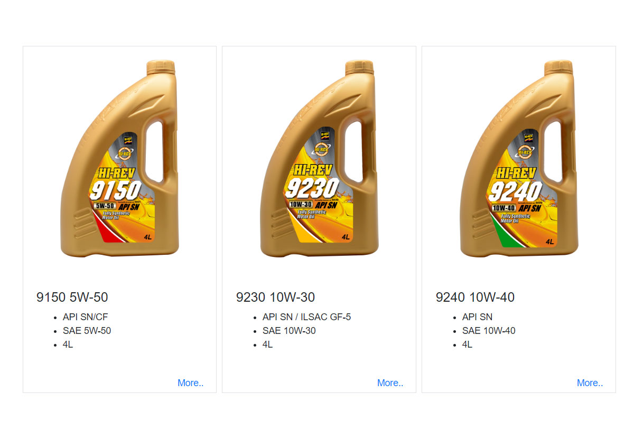Click the SAE 10W-30 bullet item
This screenshot has height=422, width=634.
(x=289, y=331)
